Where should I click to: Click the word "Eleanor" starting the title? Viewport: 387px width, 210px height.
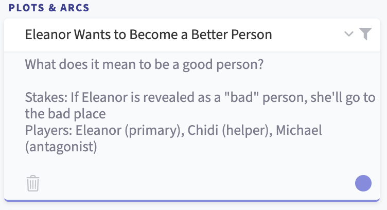tap(48, 34)
